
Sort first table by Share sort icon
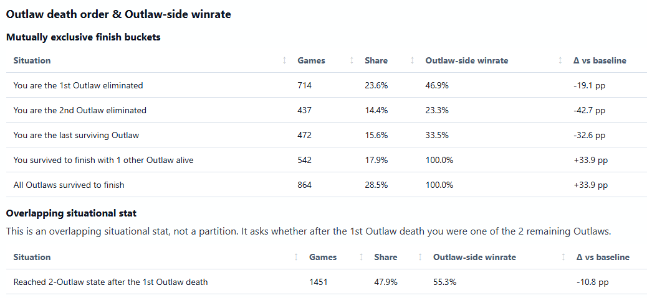pos(412,60)
